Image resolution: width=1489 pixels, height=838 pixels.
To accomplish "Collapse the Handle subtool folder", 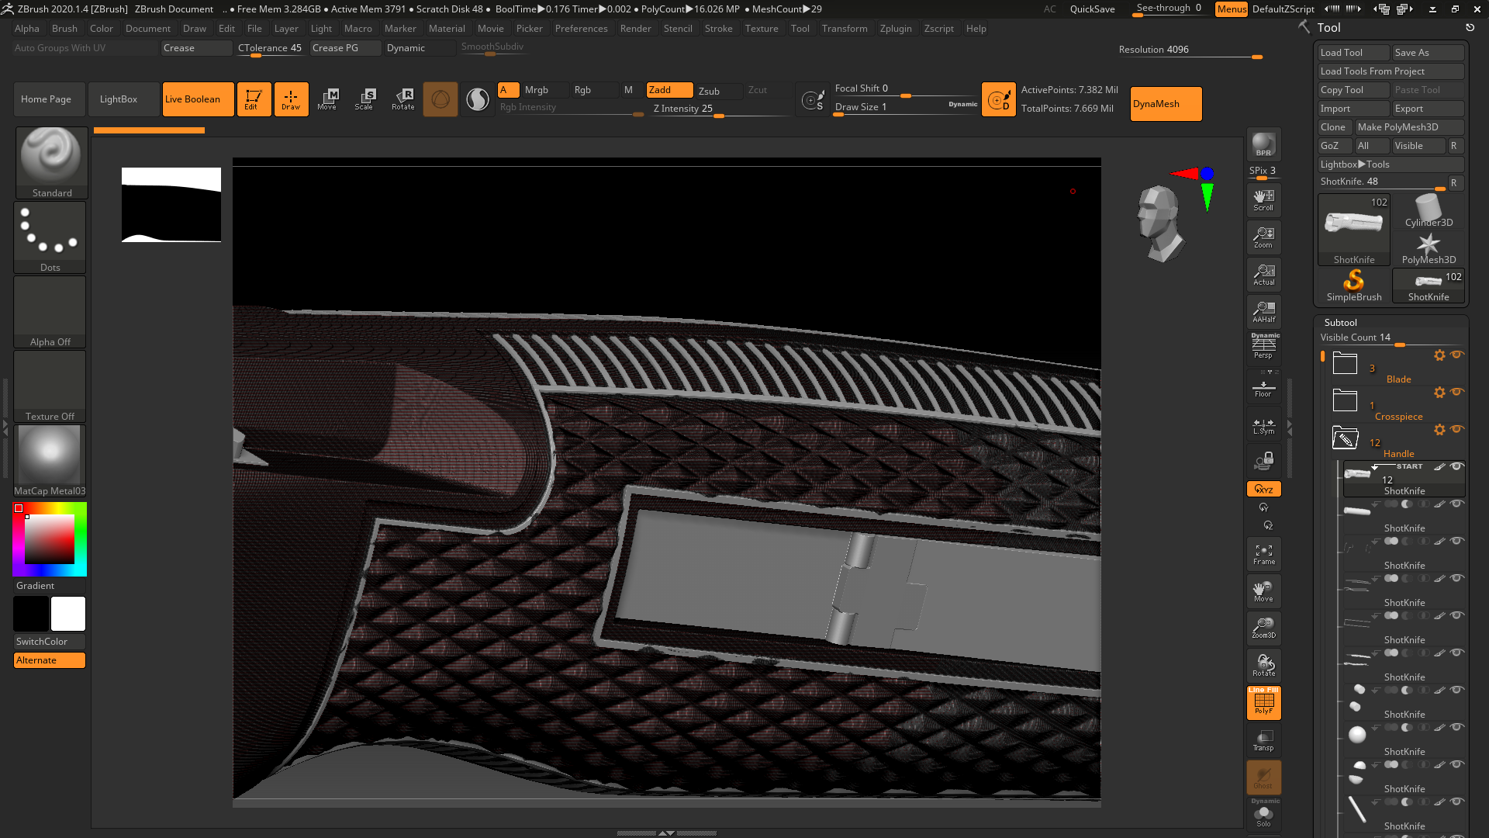I will pyautogui.click(x=1344, y=438).
